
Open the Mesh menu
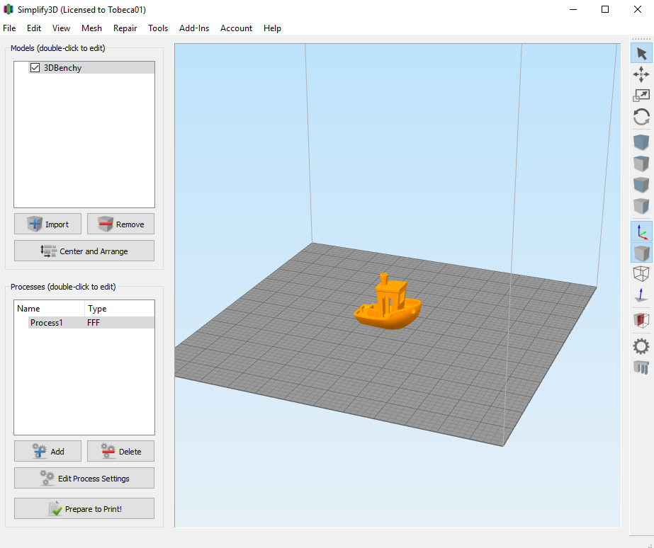91,28
